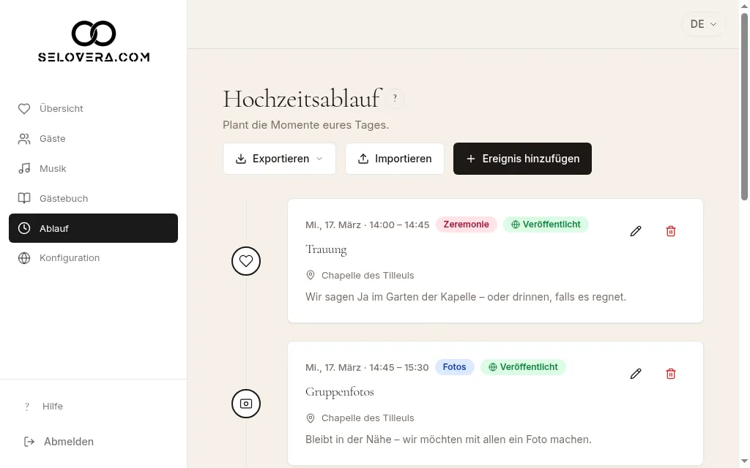Click the plus icon in Ereignis hinzufügen
This screenshot has width=750, height=468.
(471, 159)
